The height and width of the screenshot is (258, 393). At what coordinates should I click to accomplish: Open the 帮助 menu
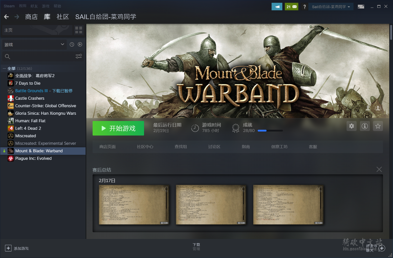pos(57,6)
